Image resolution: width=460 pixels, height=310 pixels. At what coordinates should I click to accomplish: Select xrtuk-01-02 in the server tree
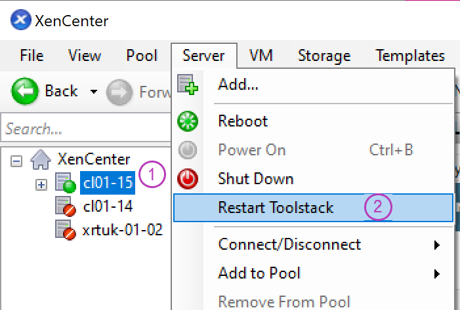(x=123, y=230)
